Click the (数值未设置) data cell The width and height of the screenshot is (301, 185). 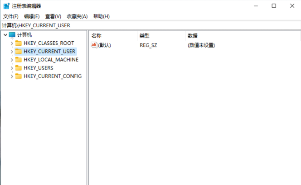[201, 45]
